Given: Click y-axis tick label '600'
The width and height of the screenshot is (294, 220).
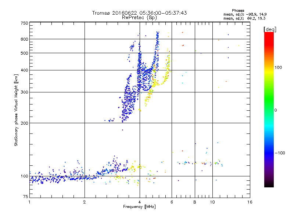Looking at the screenshot, I should 24,39.
